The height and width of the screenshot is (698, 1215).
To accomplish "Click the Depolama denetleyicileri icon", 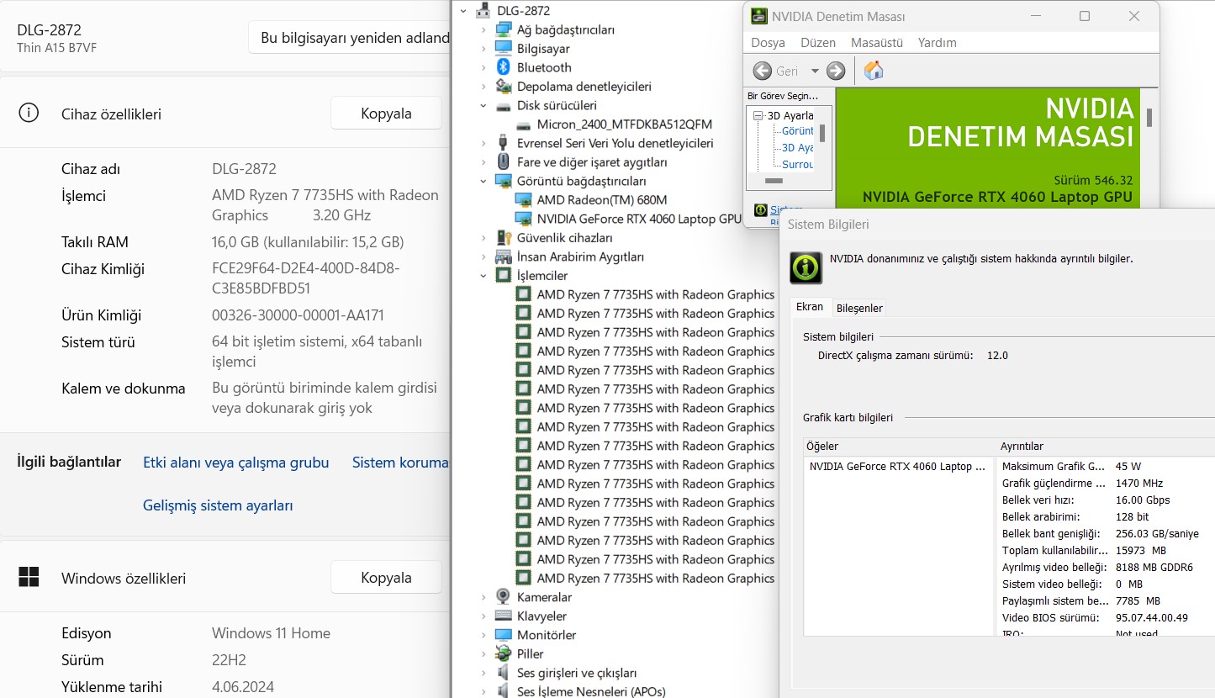I will pyautogui.click(x=503, y=87).
